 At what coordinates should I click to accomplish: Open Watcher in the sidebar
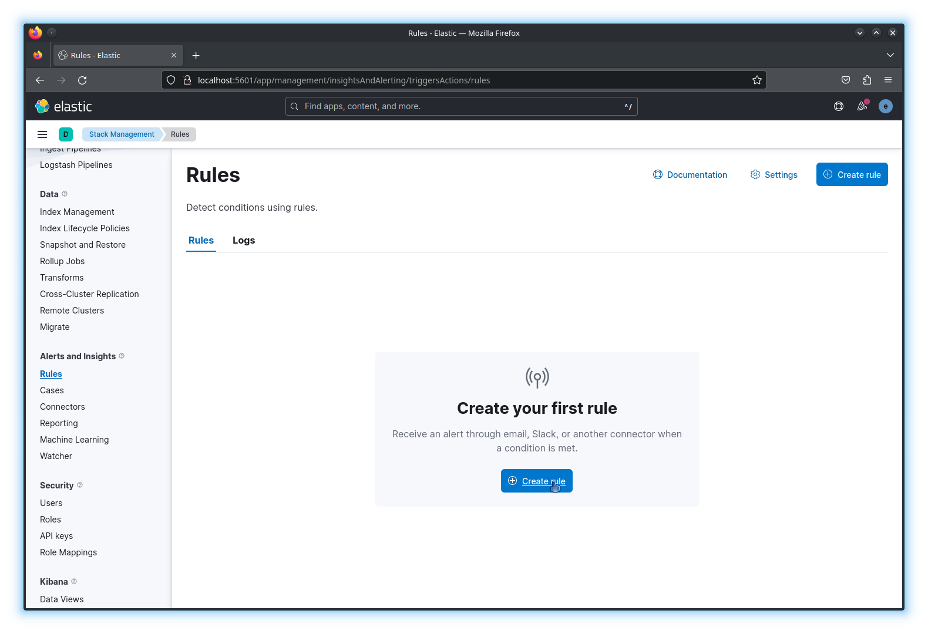point(56,456)
